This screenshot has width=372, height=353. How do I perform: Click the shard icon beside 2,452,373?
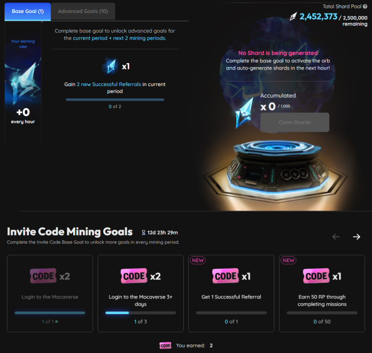tap(293, 16)
